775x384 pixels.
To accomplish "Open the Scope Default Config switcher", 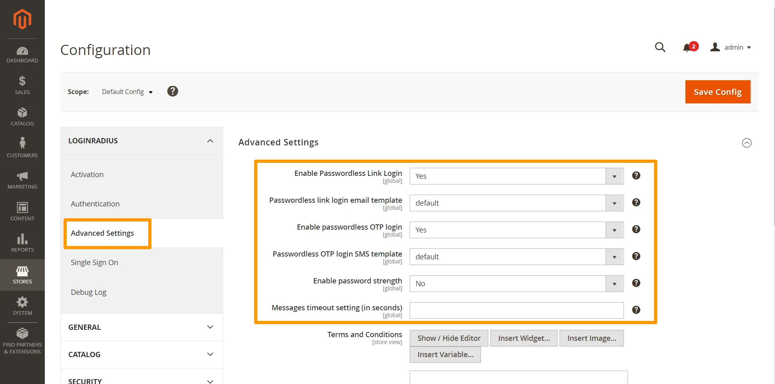I will tap(127, 92).
